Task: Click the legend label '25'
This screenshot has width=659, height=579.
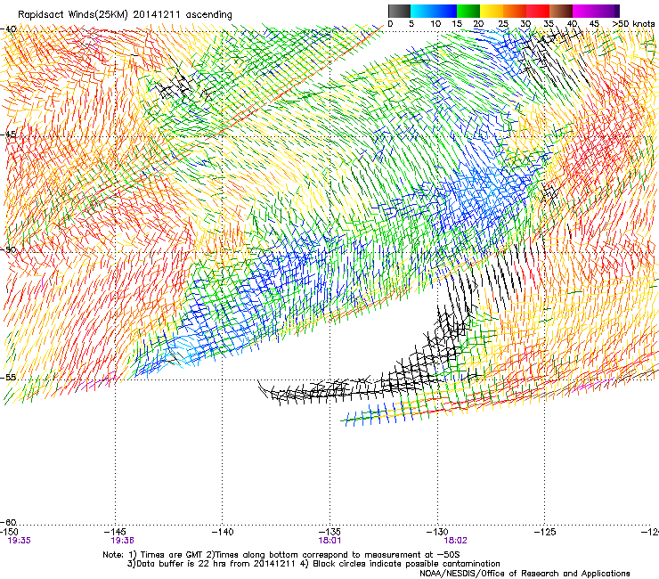Action: 503,24
